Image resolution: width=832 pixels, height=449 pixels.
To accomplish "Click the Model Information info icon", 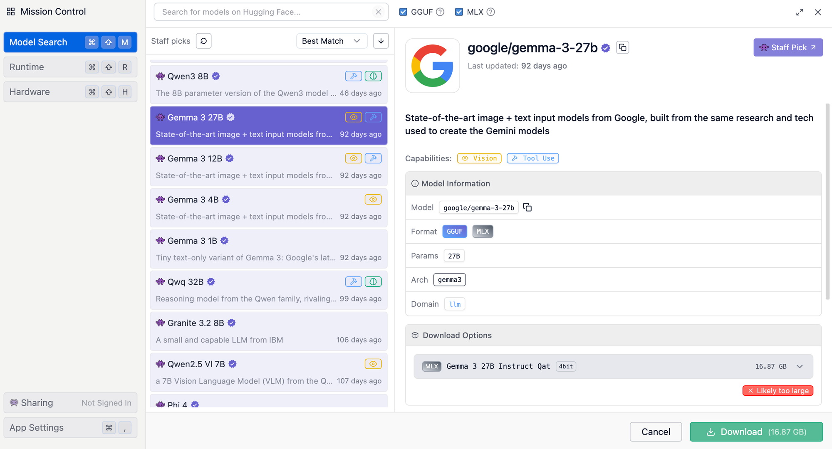I will [415, 183].
